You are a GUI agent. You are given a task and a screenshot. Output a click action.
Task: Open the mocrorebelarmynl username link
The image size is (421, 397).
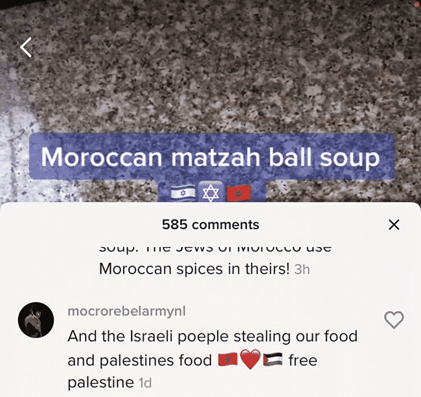point(126,312)
